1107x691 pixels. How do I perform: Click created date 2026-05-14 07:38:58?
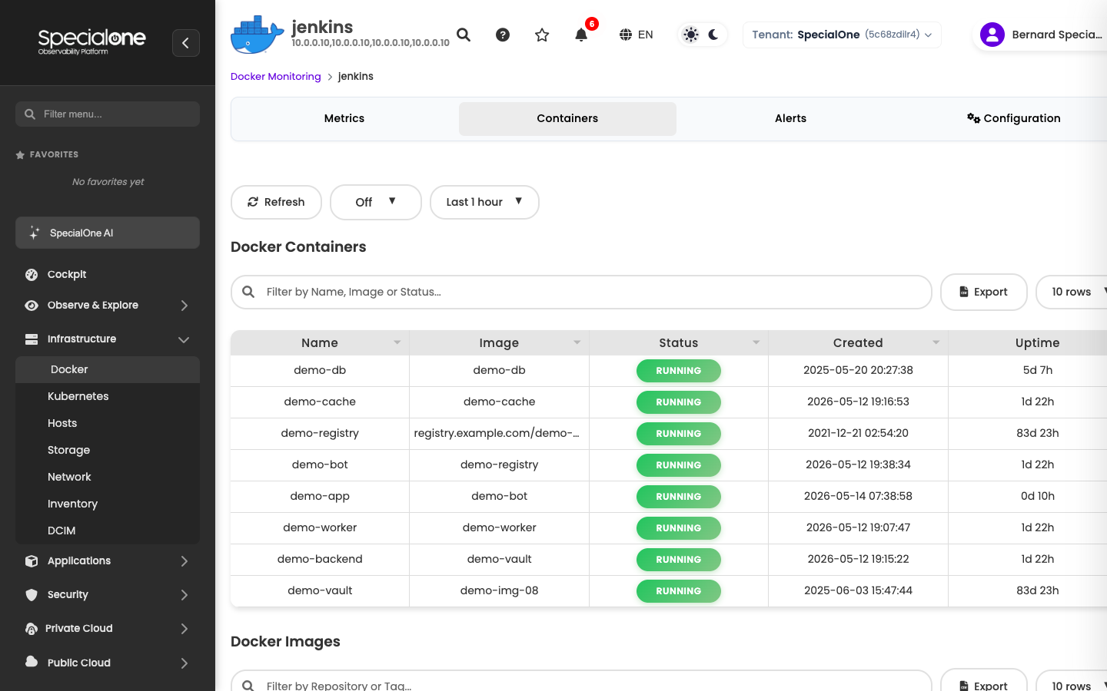click(858, 496)
